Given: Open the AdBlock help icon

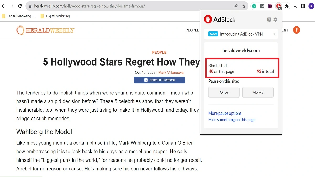Looking at the screenshot, I should tap(269, 20).
